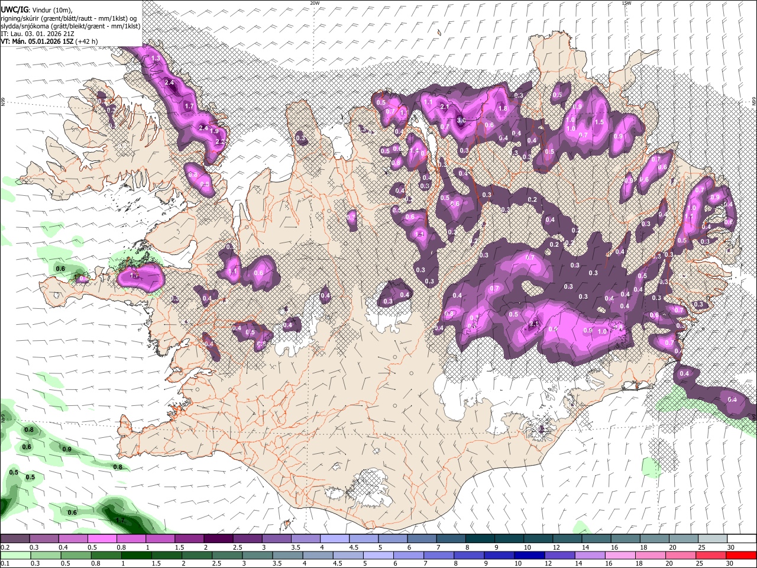Screen dimensions: 757x568
Task: Click the '25' label on the snow scale
Action: 701,547
